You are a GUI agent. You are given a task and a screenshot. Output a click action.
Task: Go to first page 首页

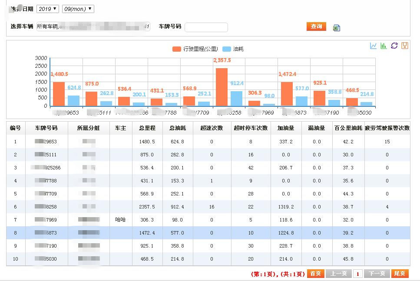[x=315, y=274]
